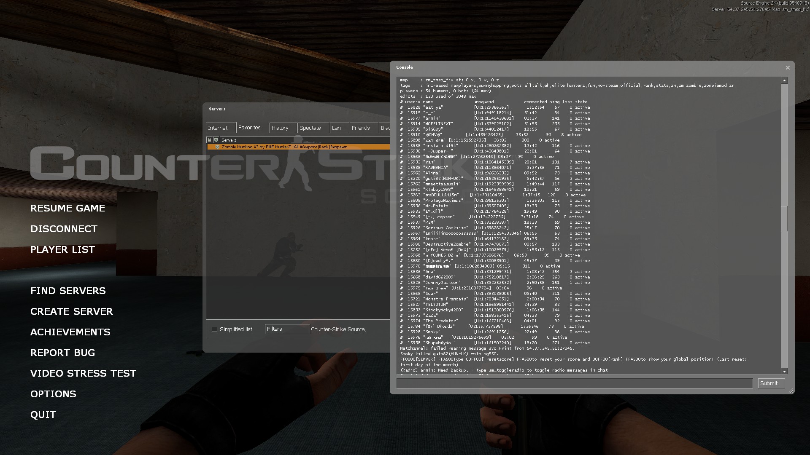Toggle the Simplified list checkbox
This screenshot has height=455, width=810.
click(214, 329)
